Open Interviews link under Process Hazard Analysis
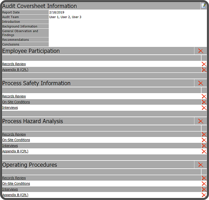Screen dimensions: 209x200 pyautogui.click(x=10, y=146)
